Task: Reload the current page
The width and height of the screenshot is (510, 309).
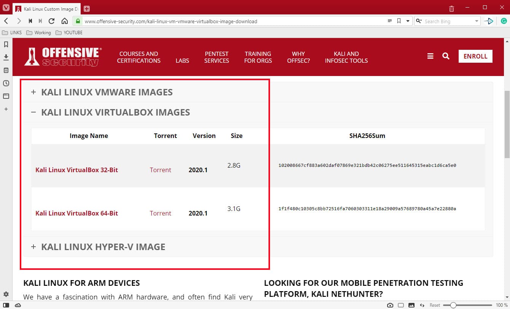Action: (52, 21)
